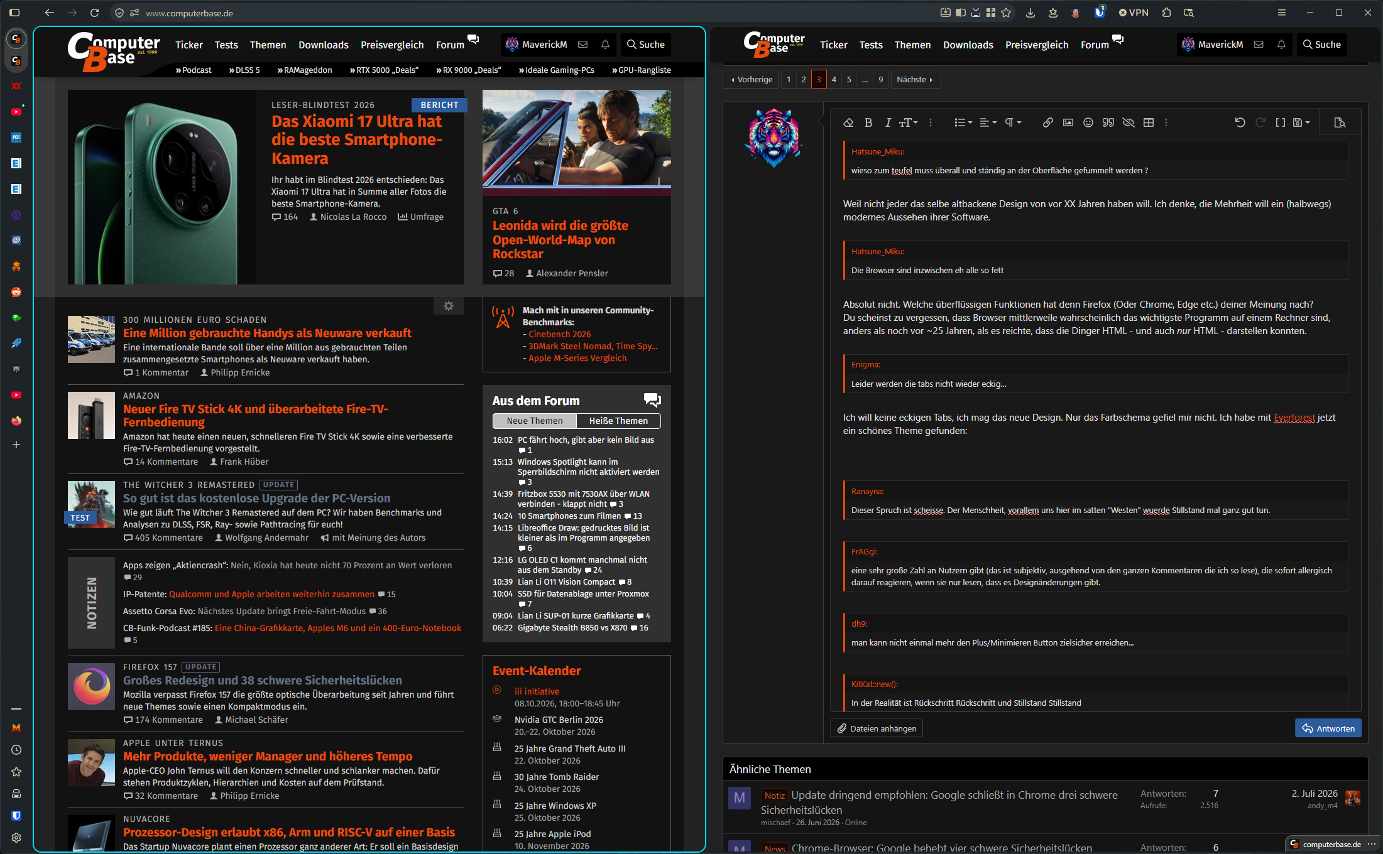
Task: Open the browser extensions puzzle icon
Action: pos(1166,13)
